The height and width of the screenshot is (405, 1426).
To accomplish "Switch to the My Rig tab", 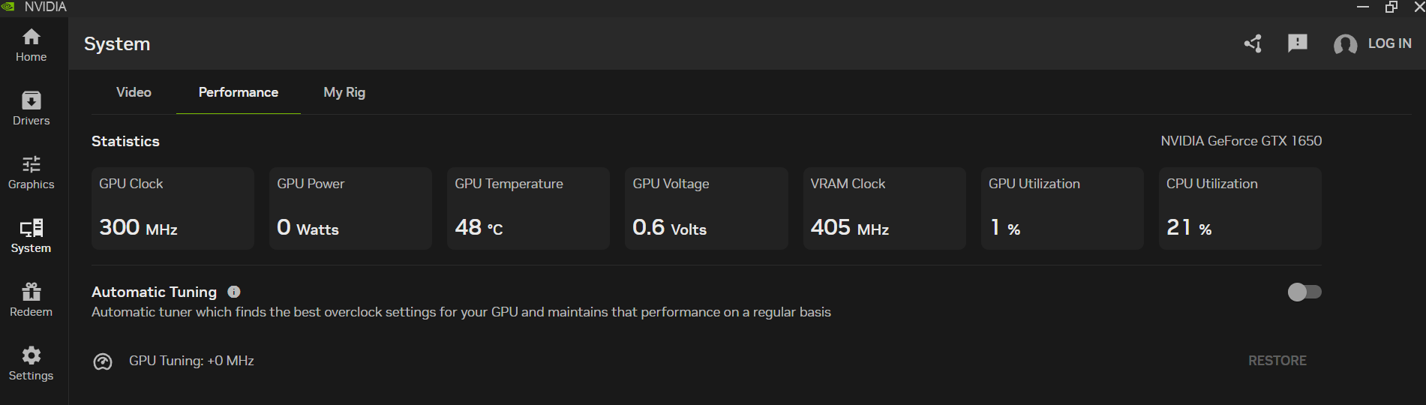I will click(344, 92).
